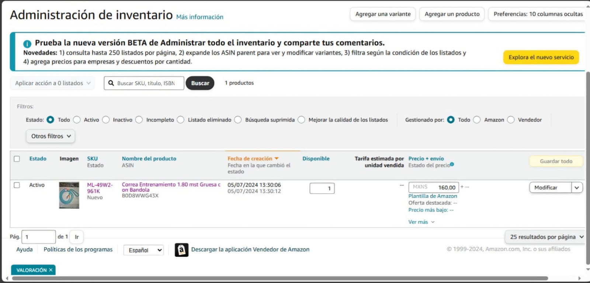The width and height of the screenshot is (590, 283).
Task: Click the creation date 05/07/2024 13:30:06
Action: (x=254, y=185)
